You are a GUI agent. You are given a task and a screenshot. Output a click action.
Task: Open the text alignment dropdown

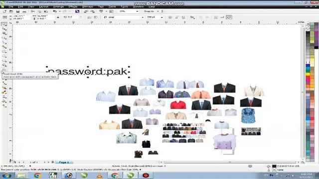coord(192,17)
